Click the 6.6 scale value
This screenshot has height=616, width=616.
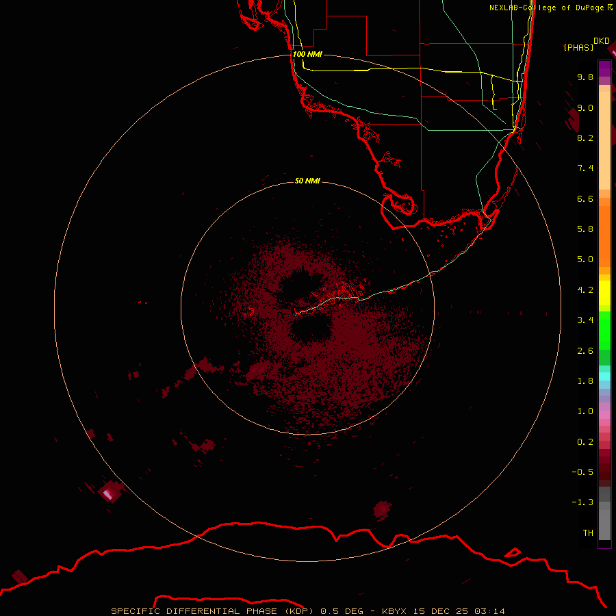click(x=585, y=198)
